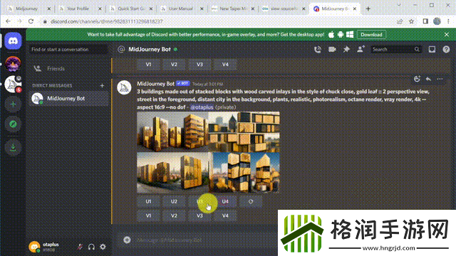The height and width of the screenshot is (256, 456).
Task: Click the V1 button in the upper message
Action: 148,65
